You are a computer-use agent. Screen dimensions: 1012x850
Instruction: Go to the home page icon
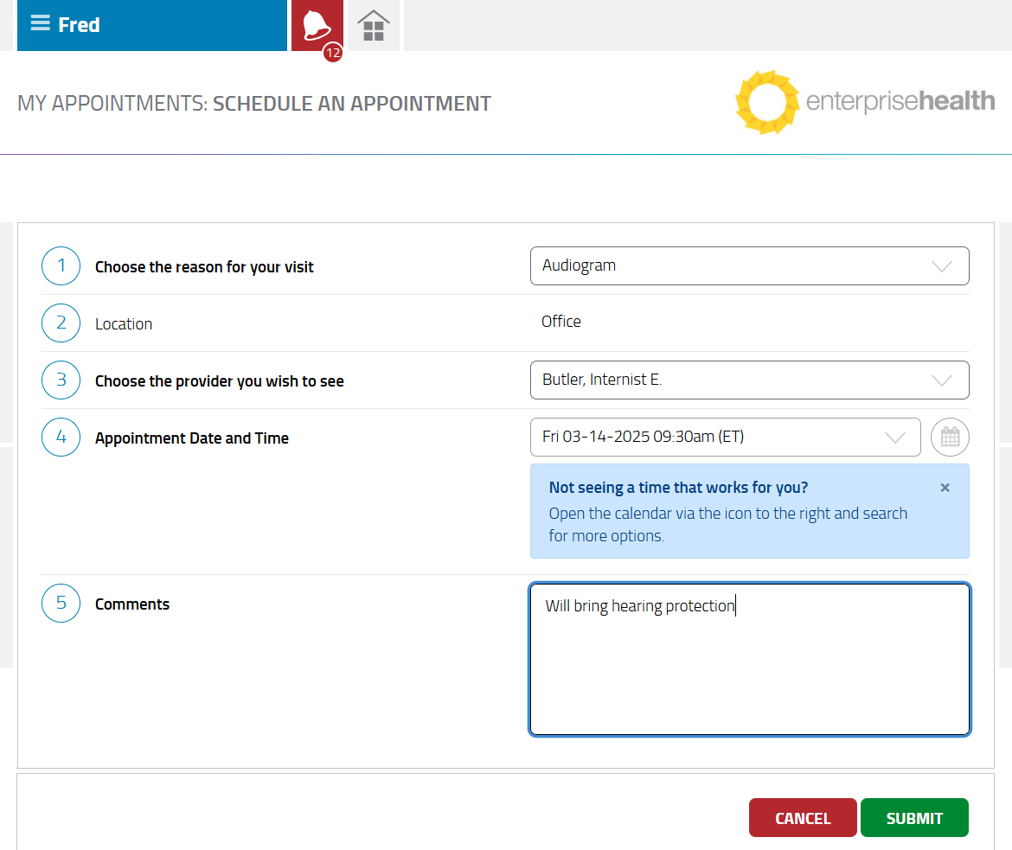click(374, 26)
